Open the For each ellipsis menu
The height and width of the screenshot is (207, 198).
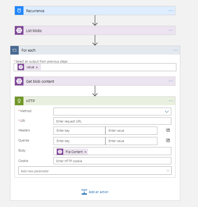click(175, 50)
